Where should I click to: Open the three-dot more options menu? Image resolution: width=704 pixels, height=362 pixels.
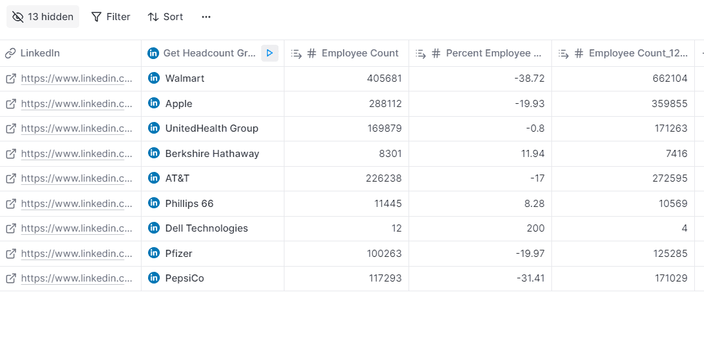point(207,17)
